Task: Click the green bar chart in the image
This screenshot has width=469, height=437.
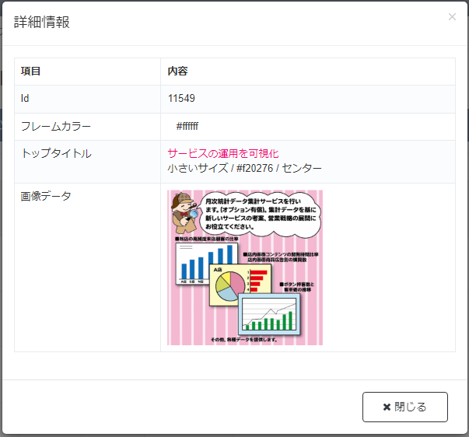Action: click(x=269, y=314)
